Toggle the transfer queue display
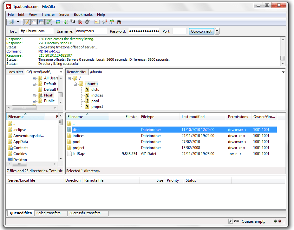This screenshot has height=230, width=294. pyautogui.click(x=48, y=22)
